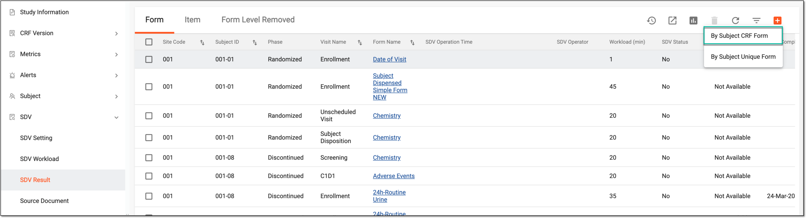
Task: Click the orange plus add icon
Action: [x=777, y=21]
